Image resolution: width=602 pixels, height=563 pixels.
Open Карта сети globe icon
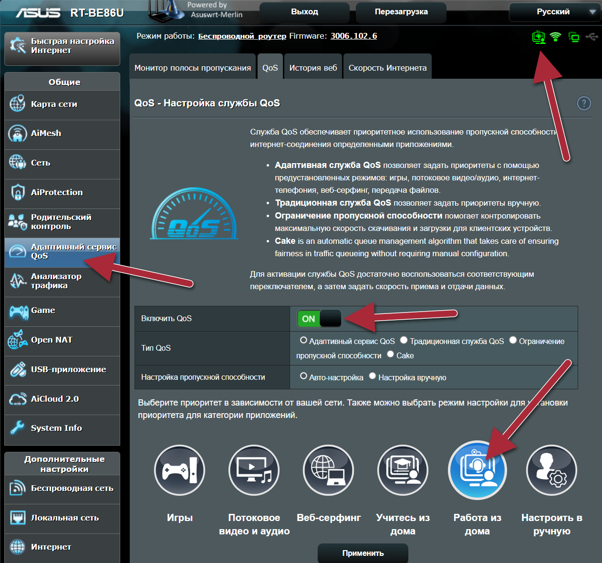click(18, 104)
